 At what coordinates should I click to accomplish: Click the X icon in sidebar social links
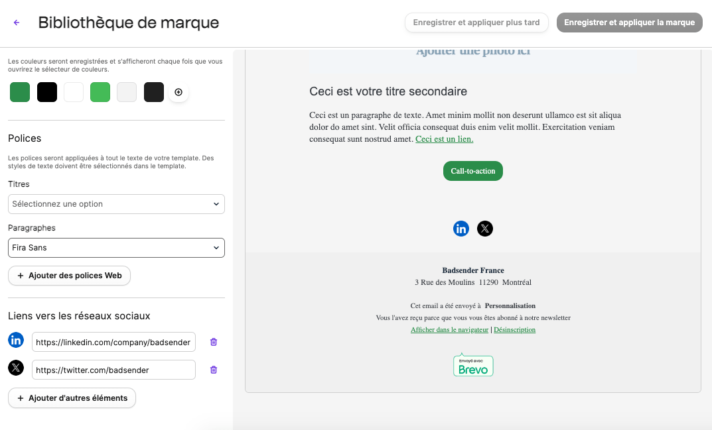16,368
